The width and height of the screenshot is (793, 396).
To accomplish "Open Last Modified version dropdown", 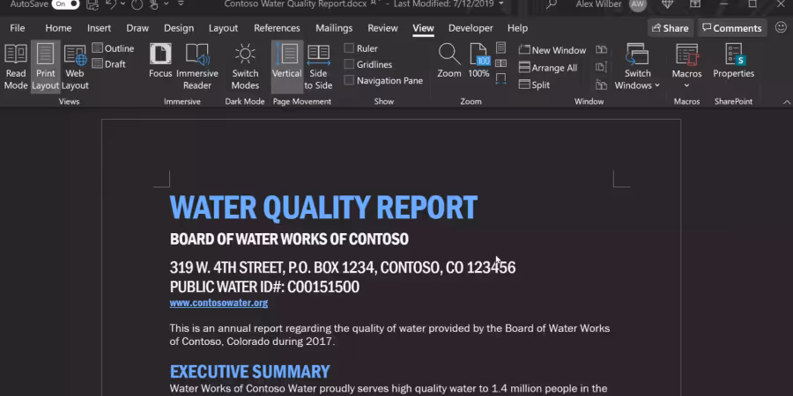I will pos(500,4).
